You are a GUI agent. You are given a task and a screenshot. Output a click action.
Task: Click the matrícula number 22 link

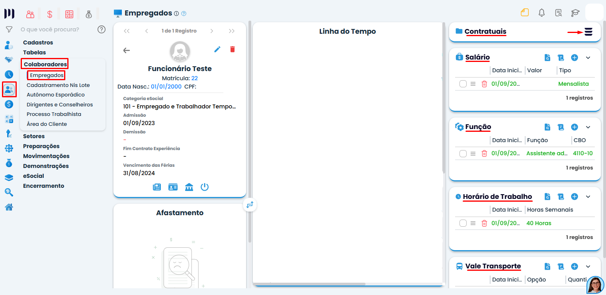(194, 78)
